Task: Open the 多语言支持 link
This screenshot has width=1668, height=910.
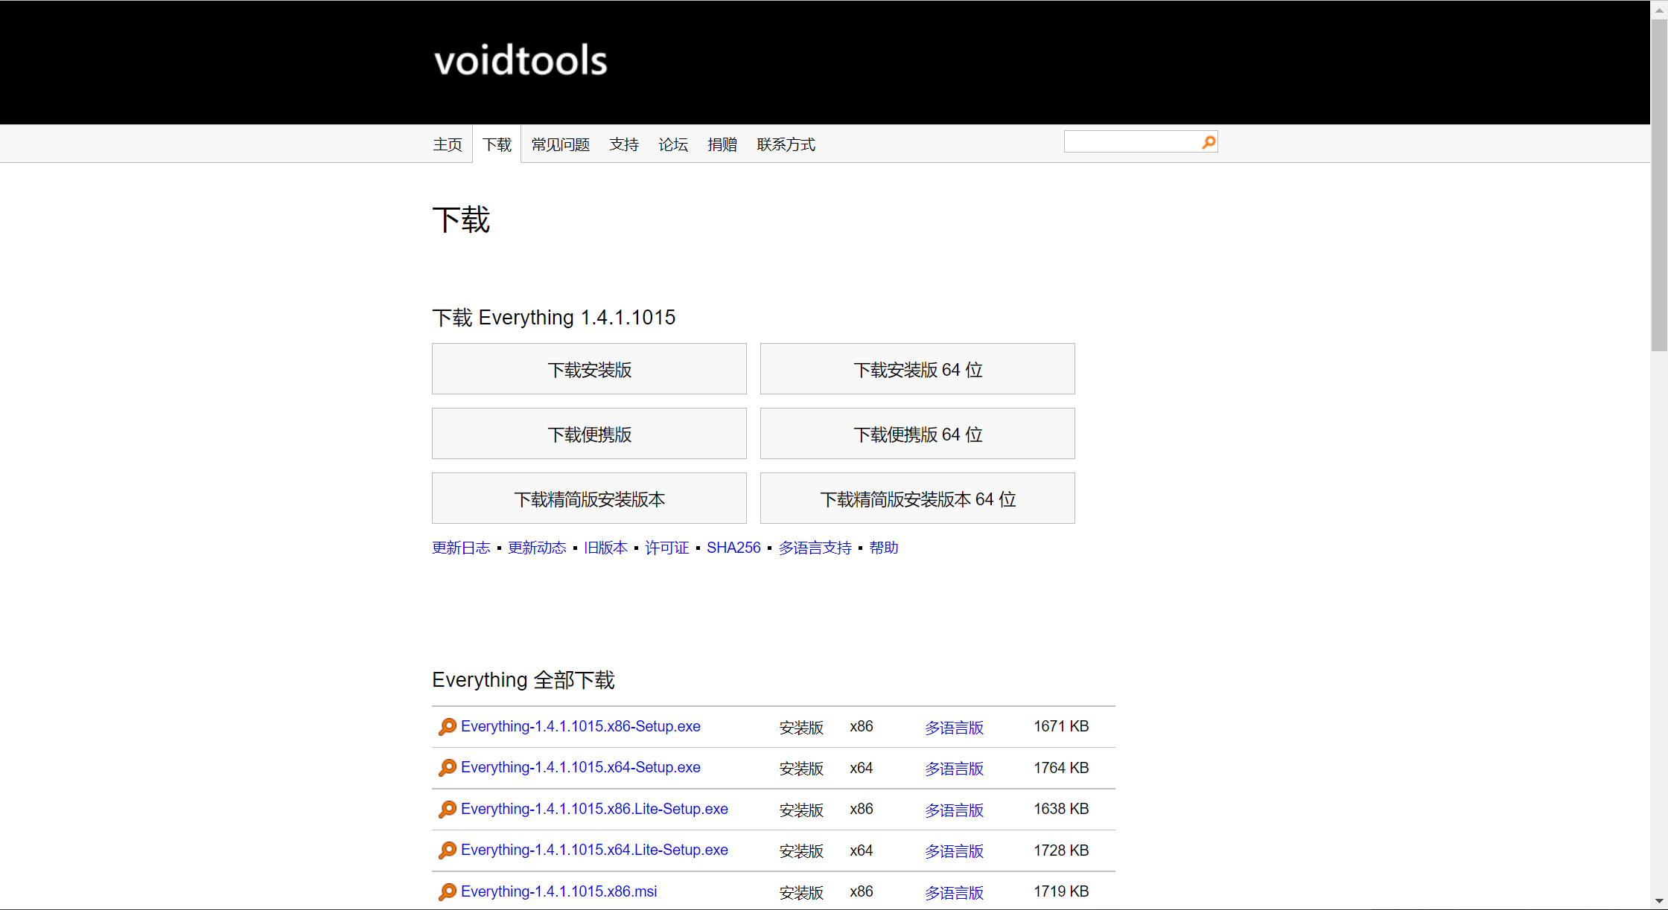Action: [x=815, y=548]
